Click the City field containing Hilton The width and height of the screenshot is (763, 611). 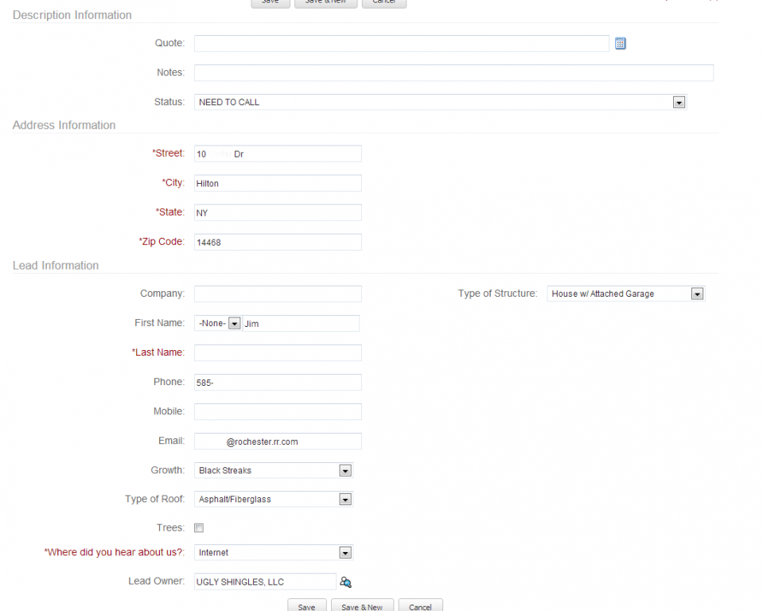[278, 184]
